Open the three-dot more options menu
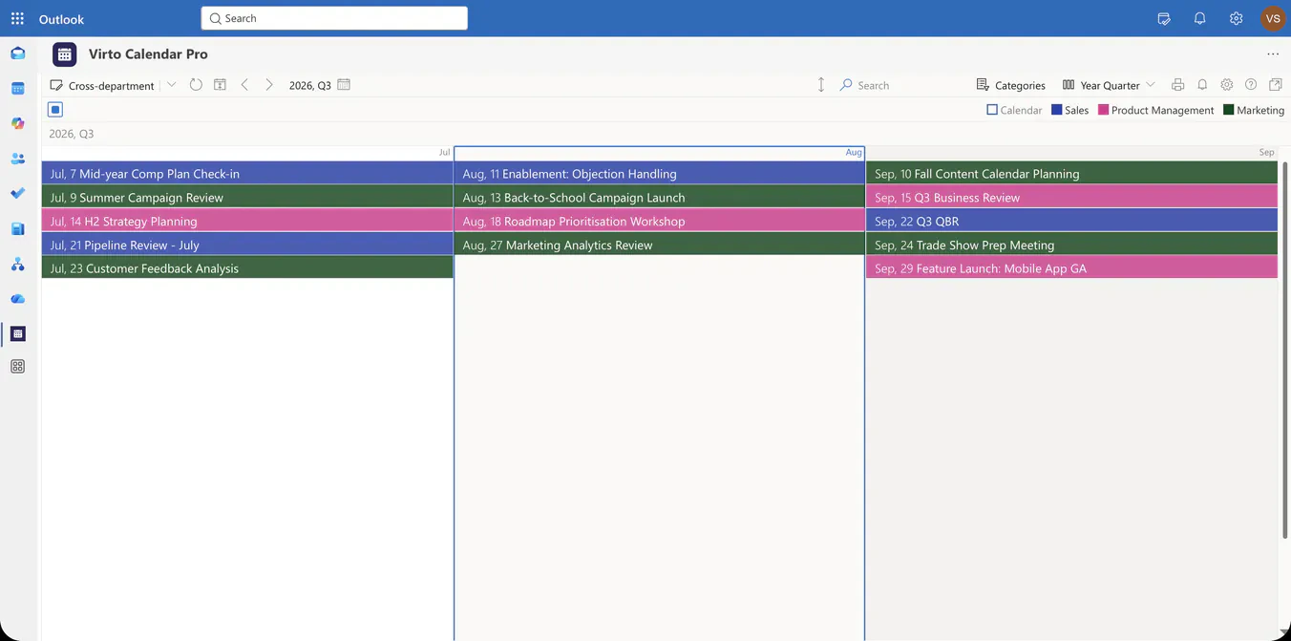The width and height of the screenshot is (1291, 641). (1273, 54)
